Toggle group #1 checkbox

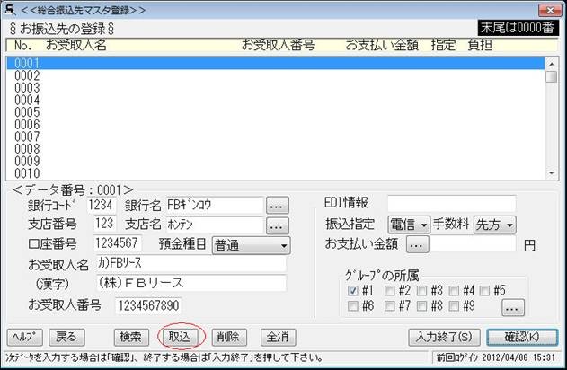point(352,290)
